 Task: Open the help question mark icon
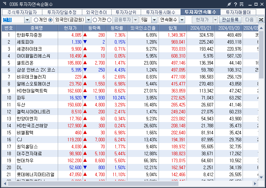click(236, 5)
